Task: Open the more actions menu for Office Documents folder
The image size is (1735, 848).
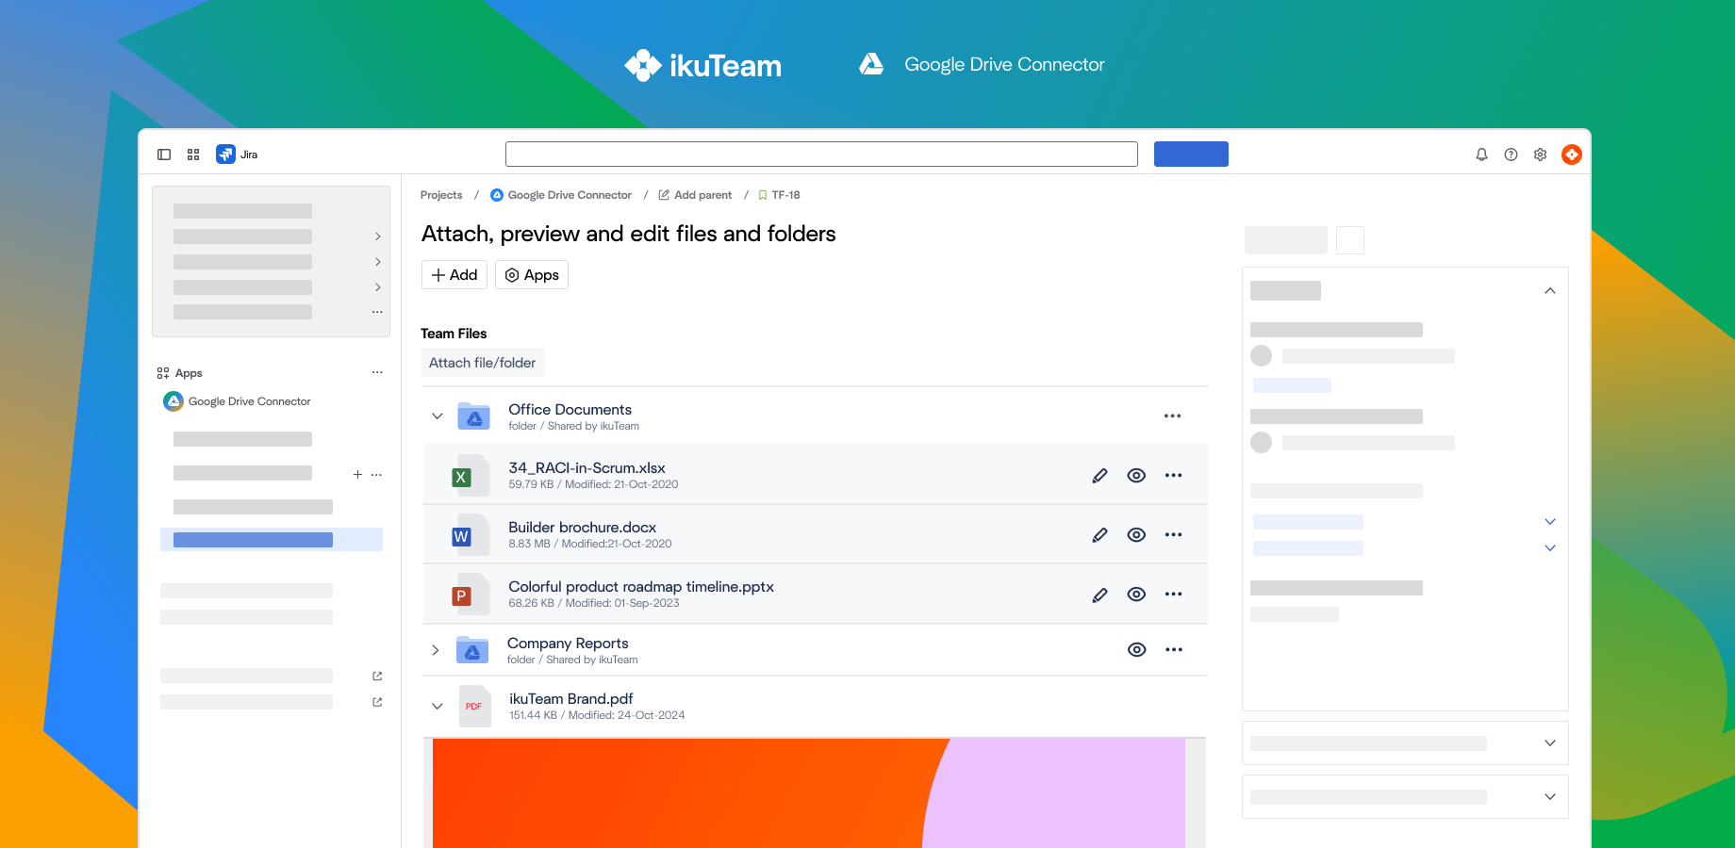Action: (x=1173, y=416)
